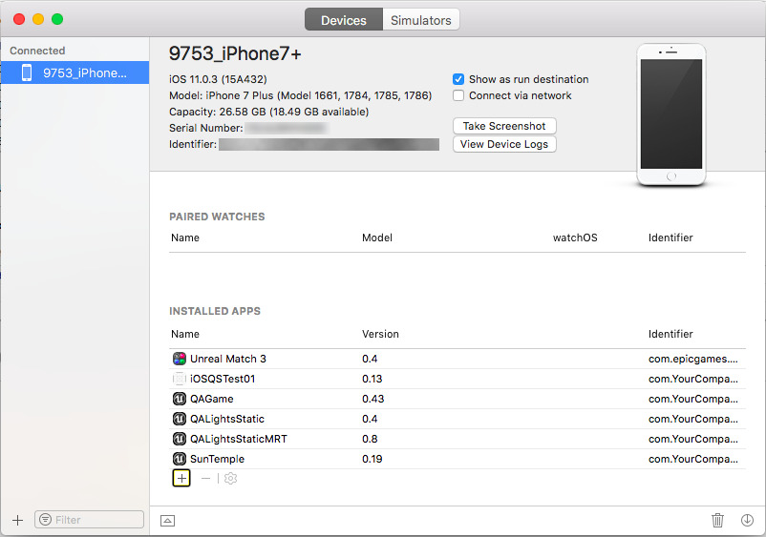Click the SunTemple app icon
Image resolution: width=766 pixels, height=537 pixels.
point(180,459)
